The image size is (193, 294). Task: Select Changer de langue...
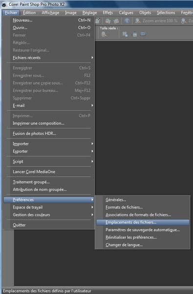[x=143, y=245]
